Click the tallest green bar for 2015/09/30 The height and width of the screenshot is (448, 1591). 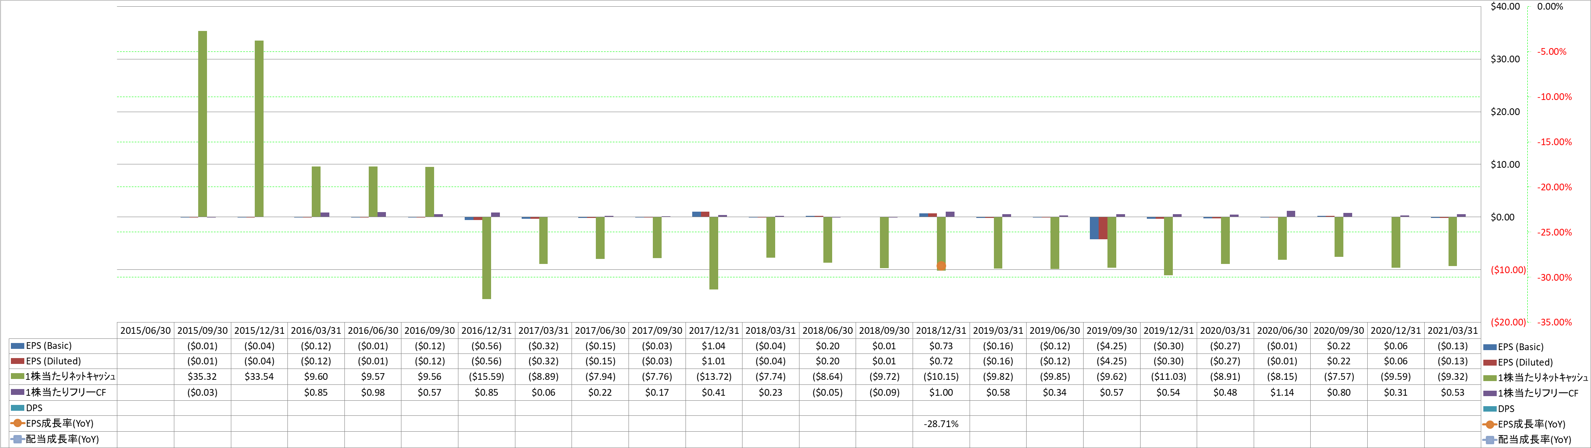click(202, 124)
